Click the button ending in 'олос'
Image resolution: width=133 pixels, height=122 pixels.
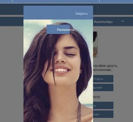click(103, 114)
